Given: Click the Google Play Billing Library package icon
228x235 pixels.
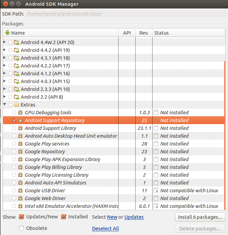Looking at the screenshot, I should click(x=20, y=167).
